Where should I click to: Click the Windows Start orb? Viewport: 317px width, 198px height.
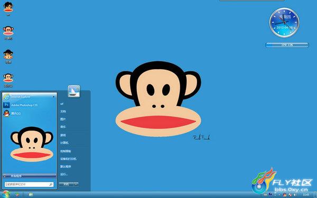tap(5, 194)
